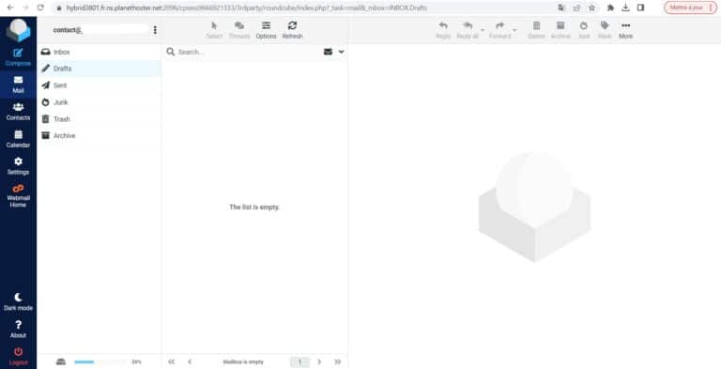
Task: Click the Select toolbar tool
Action: 214,30
